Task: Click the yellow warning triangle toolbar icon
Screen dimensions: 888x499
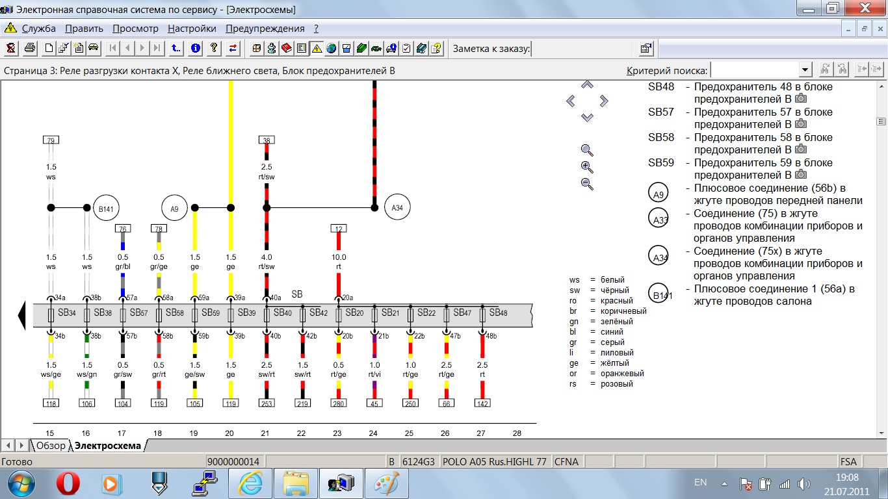Action: (317, 48)
